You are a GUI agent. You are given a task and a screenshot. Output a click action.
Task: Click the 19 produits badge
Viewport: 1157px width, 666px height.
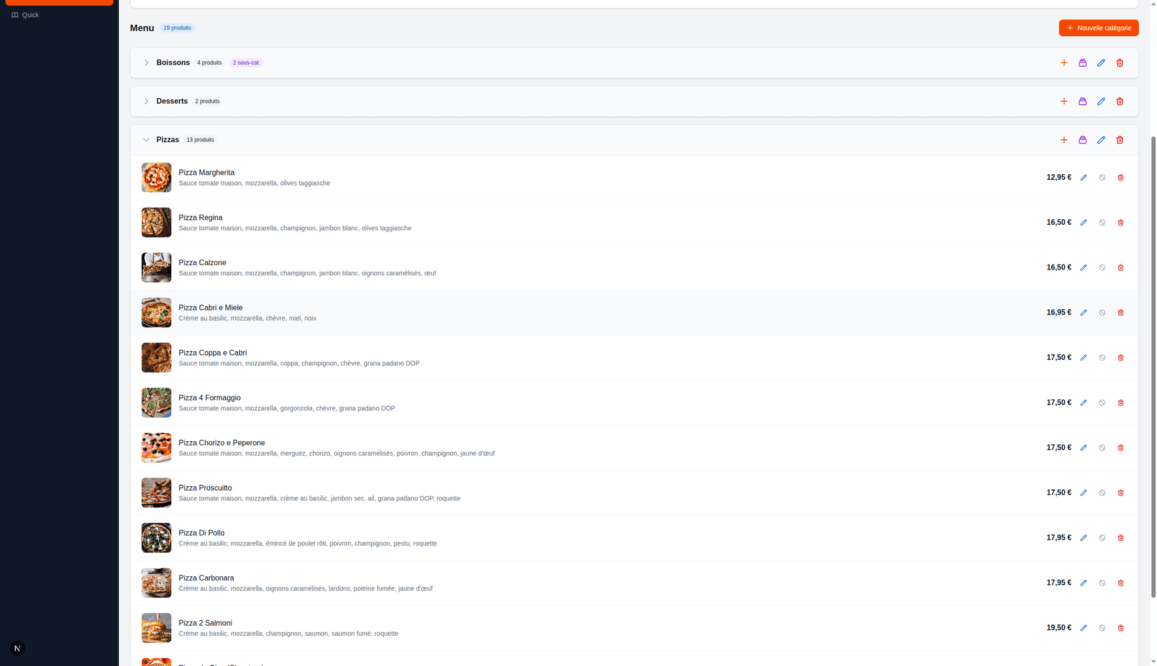pyautogui.click(x=177, y=28)
